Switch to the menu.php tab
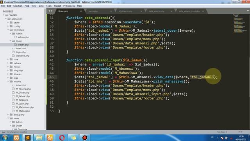 [93, 11]
